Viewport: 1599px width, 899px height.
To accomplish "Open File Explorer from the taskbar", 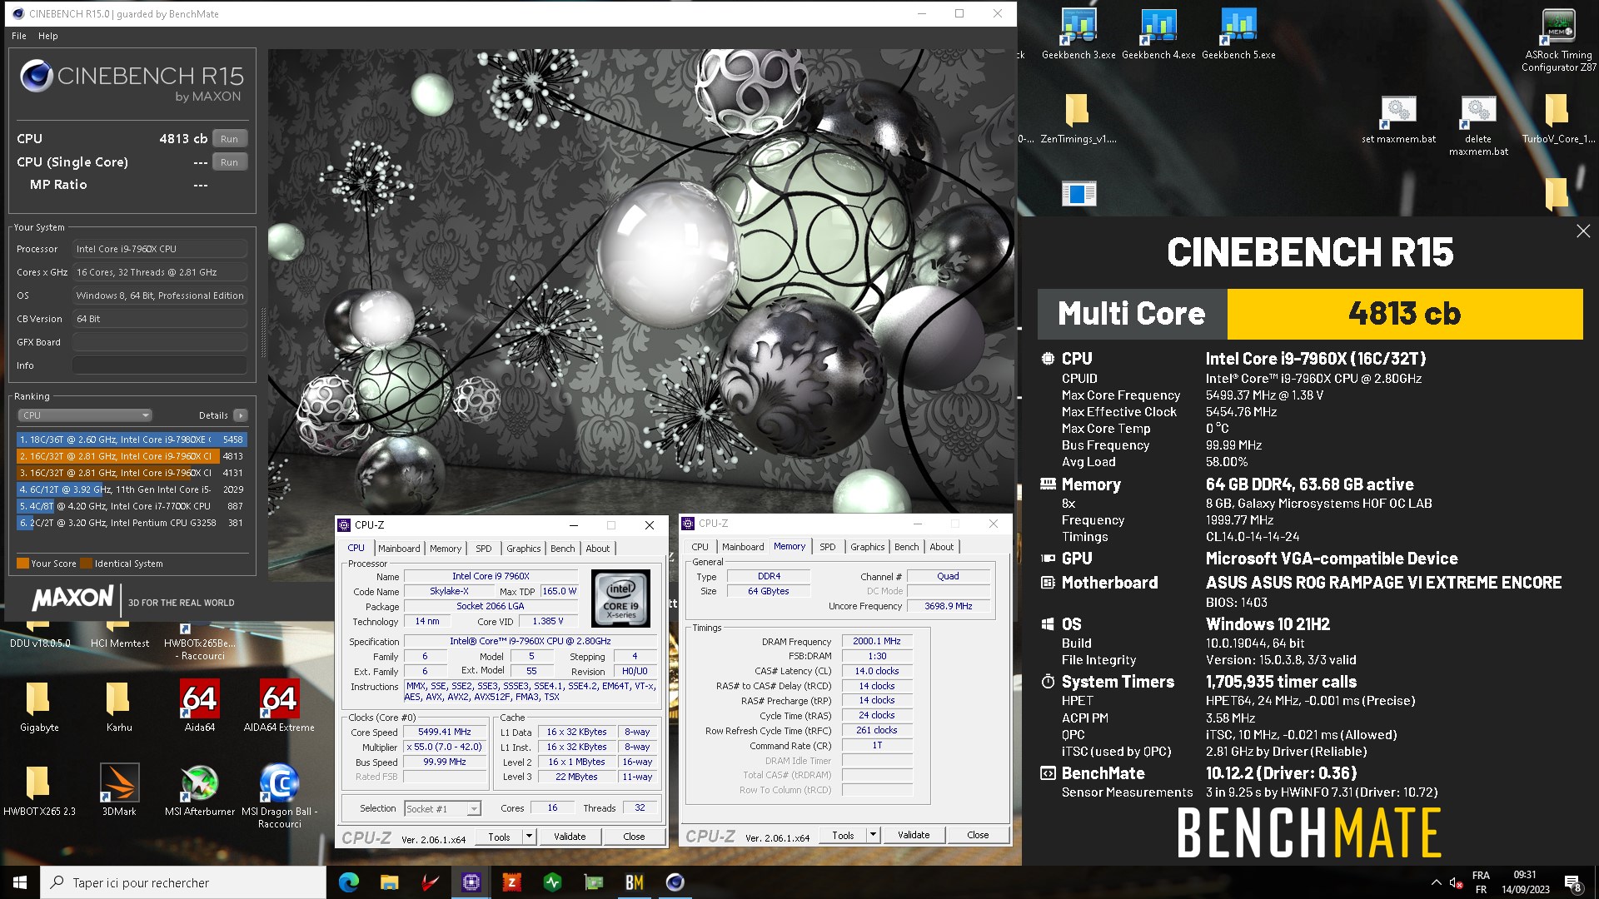I will 389,882.
